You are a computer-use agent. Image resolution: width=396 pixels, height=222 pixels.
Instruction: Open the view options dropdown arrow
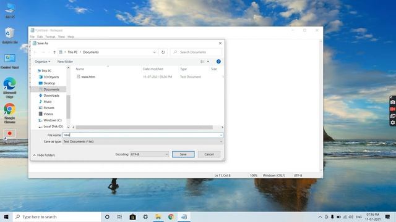click(208, 62)
